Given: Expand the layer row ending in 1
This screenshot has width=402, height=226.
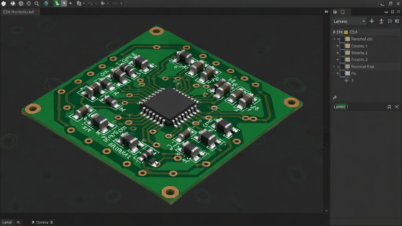Looking at the screenshot, I should 338,46.
